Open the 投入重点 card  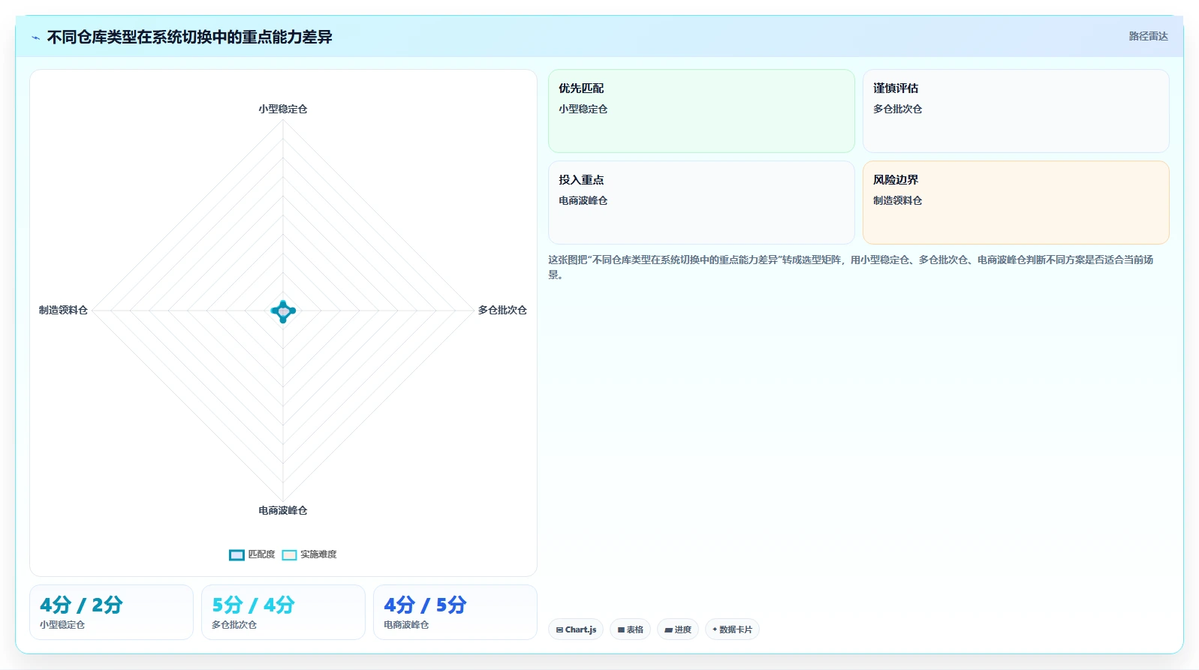pos(701,203)
